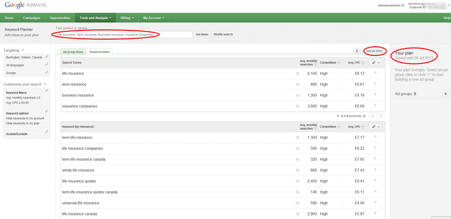The image size is (451, 219).
Task: Edit the Google network pencil icon
Action: [x=47, y=72]
